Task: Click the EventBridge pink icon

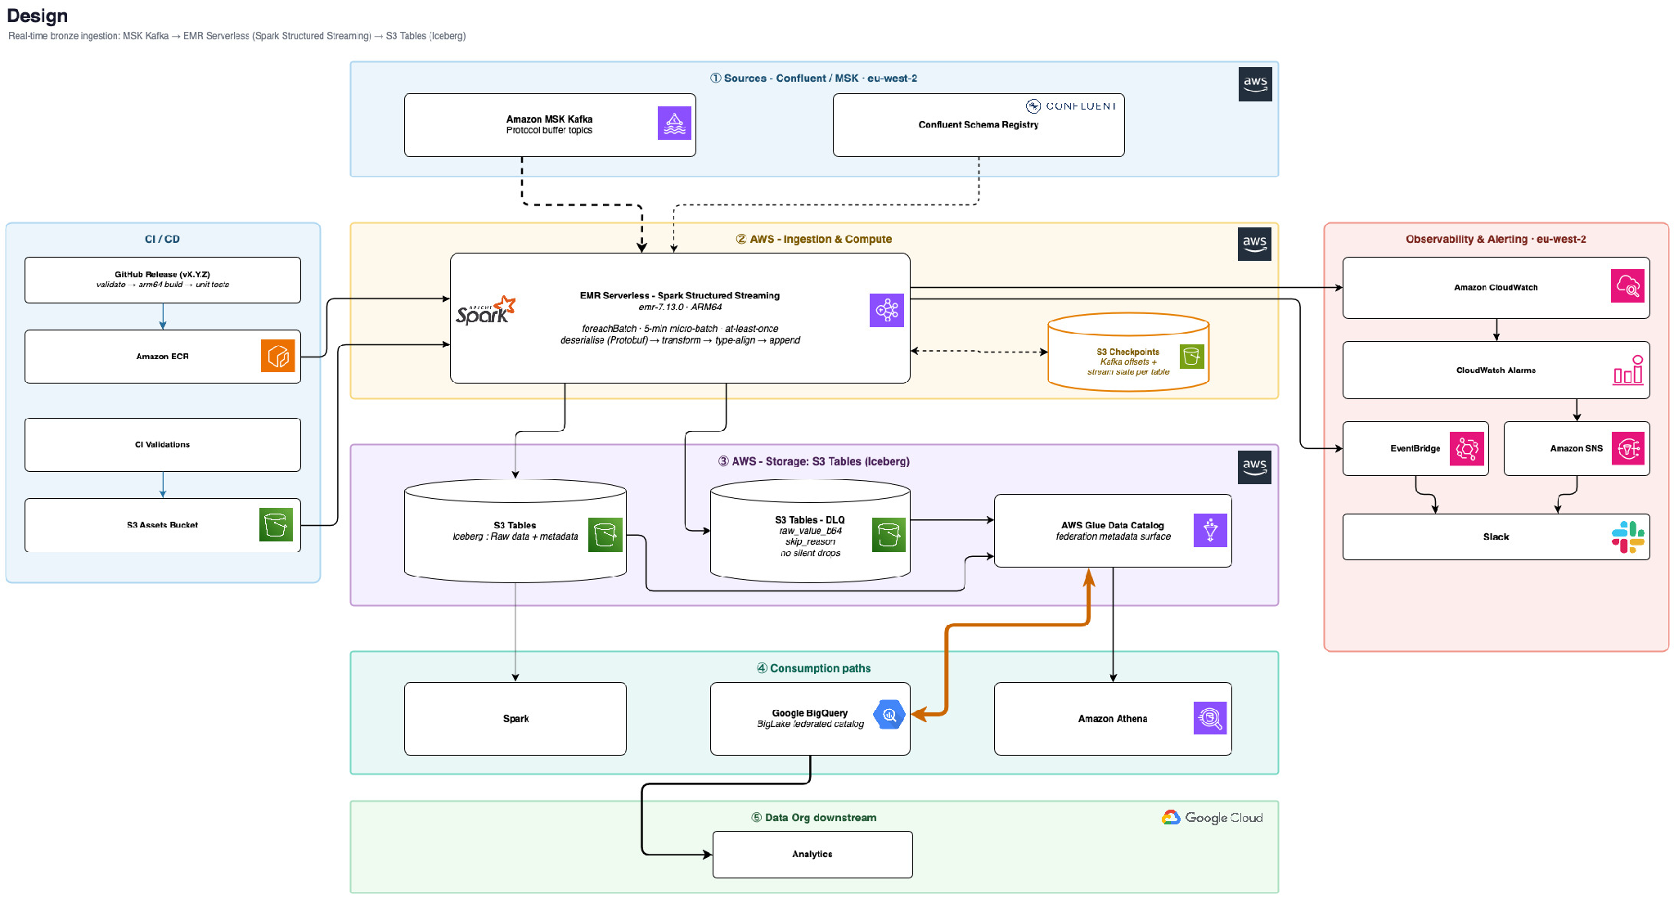Action: pyautogui.click(x=1467, y=449)
